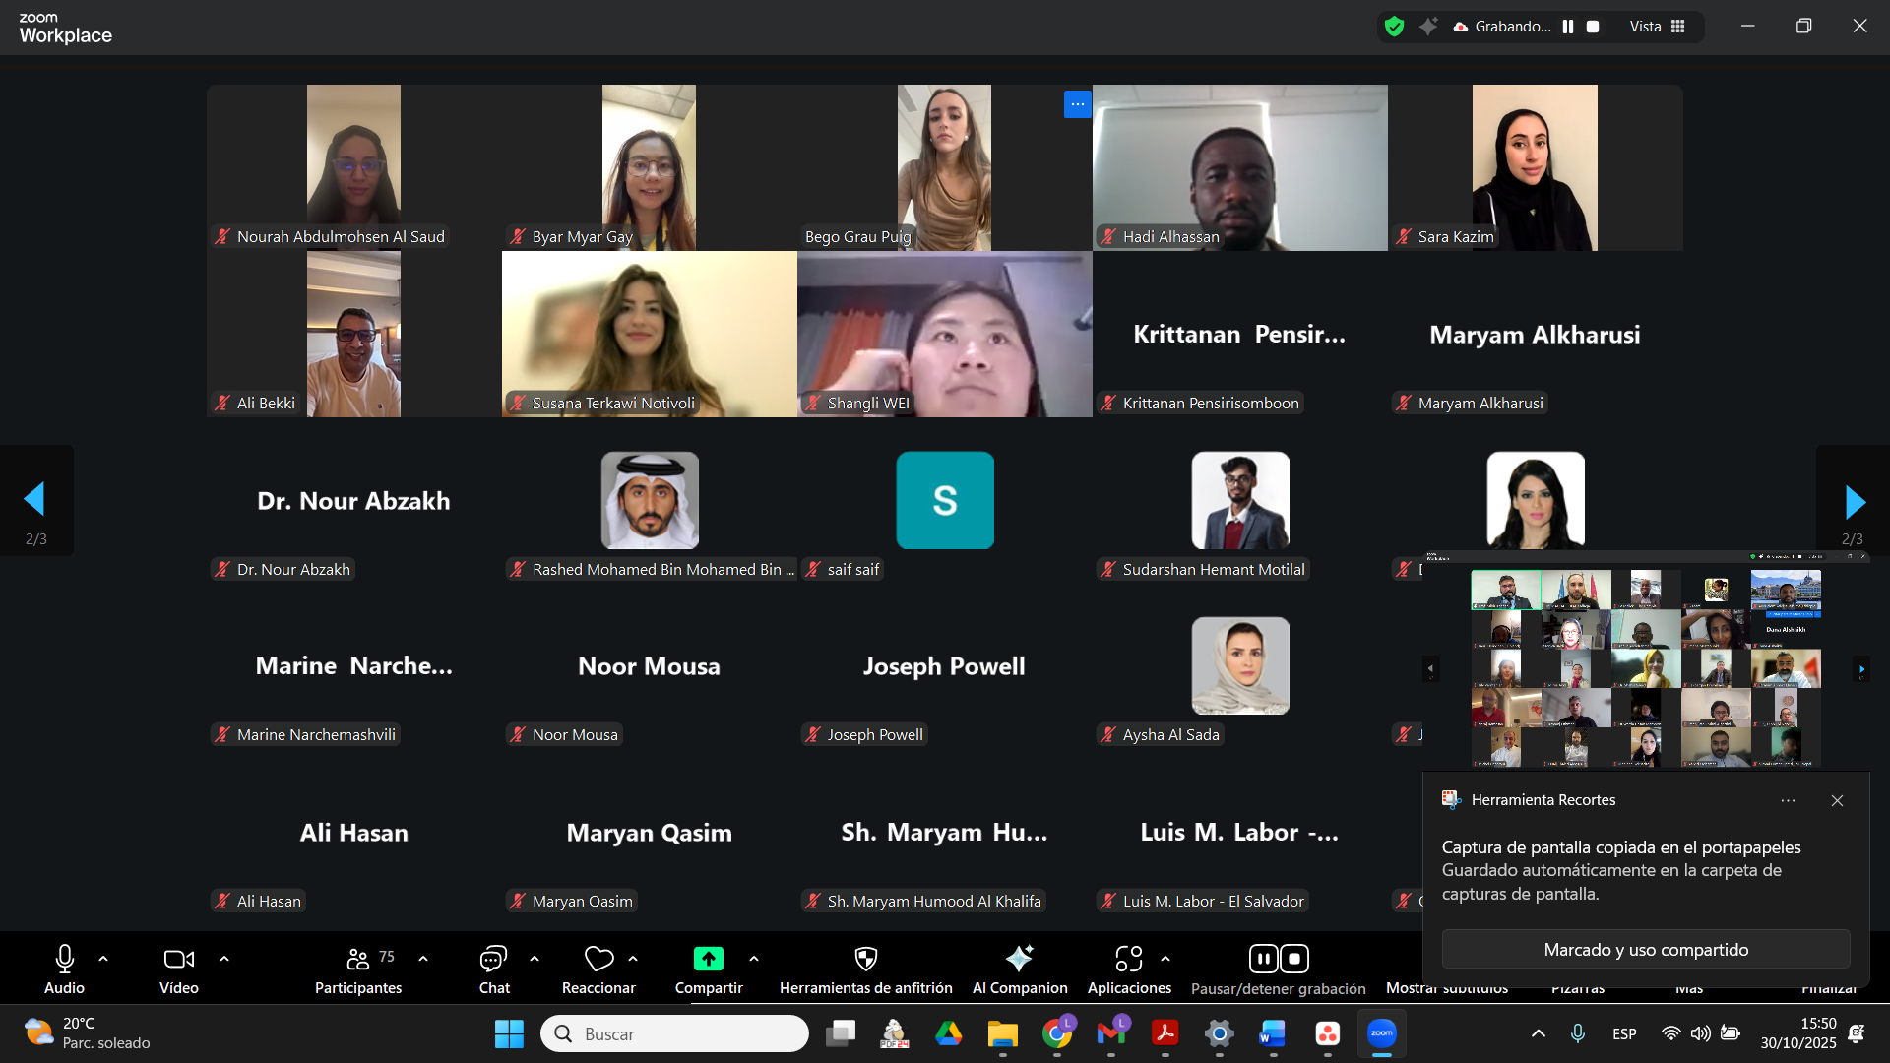Open blue more-options on Bego's tile
The height and width of the screenshot is (1063, 1890).
pos(1077,104)
